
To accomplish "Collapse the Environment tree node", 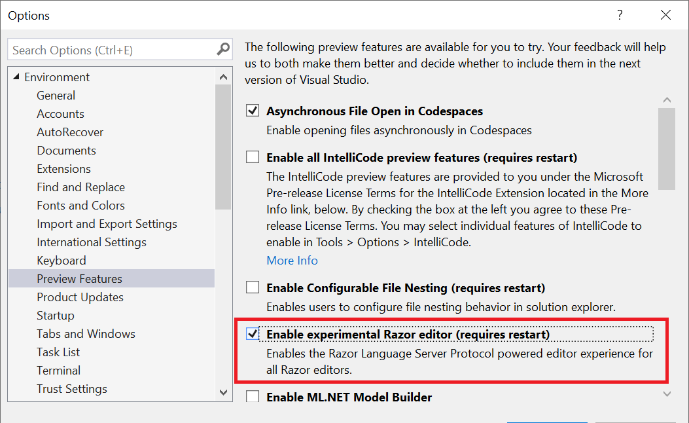I will (16, 77).
